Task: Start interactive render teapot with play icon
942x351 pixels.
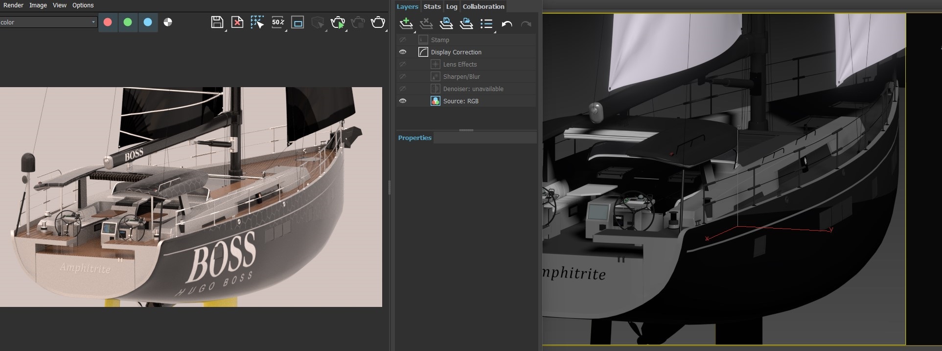Action: (338, 22)
